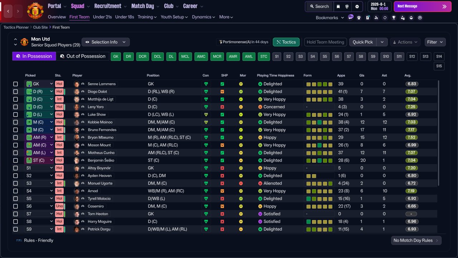The width and height of the screenshot is (458, 258).
Task: Switch to the Under 21s tab
Action: pos(102,17)
